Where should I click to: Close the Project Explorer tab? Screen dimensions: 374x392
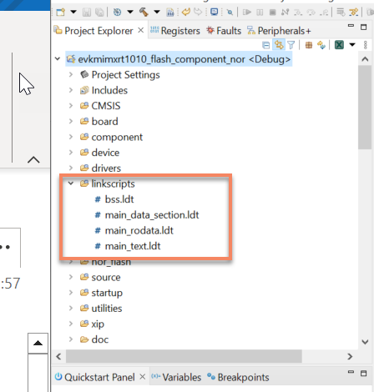tap(141, 30)
